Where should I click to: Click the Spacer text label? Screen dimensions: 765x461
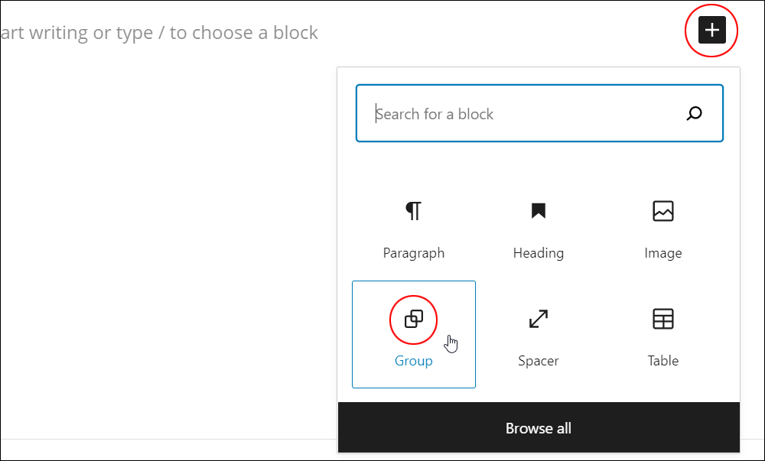click(538, 361)
